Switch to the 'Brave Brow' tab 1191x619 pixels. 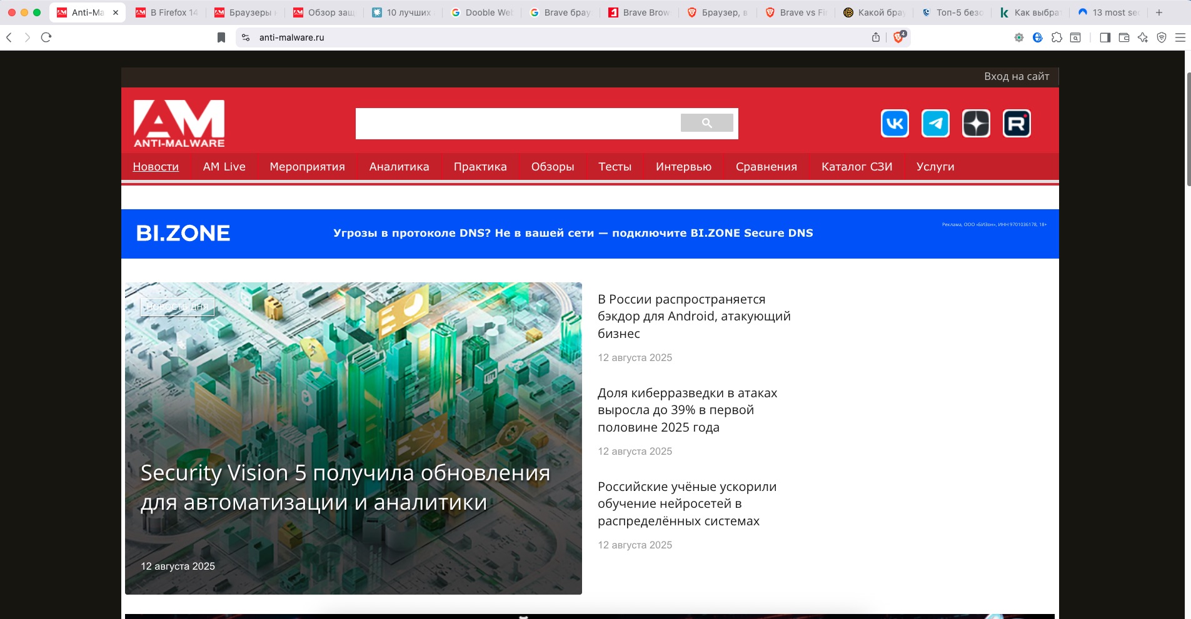[639, 12]
